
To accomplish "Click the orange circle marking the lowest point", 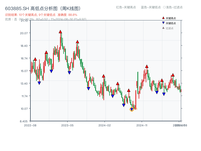I will point(132,109).
